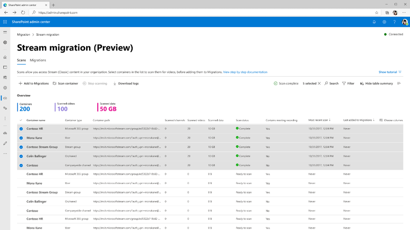This screenshot has height=230, width=410.
Task: Click Scan complete status indicator
Action: coord(286,83)
